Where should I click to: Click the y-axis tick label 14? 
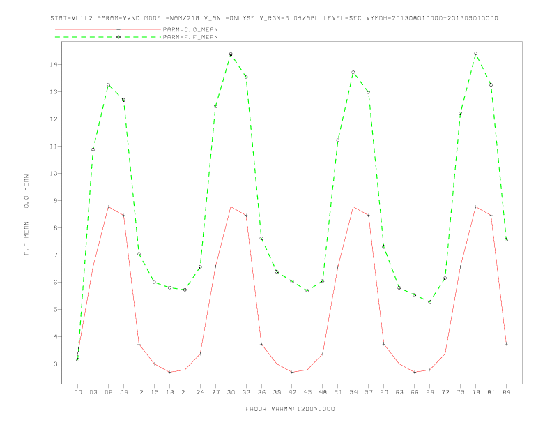coord(54,64)
